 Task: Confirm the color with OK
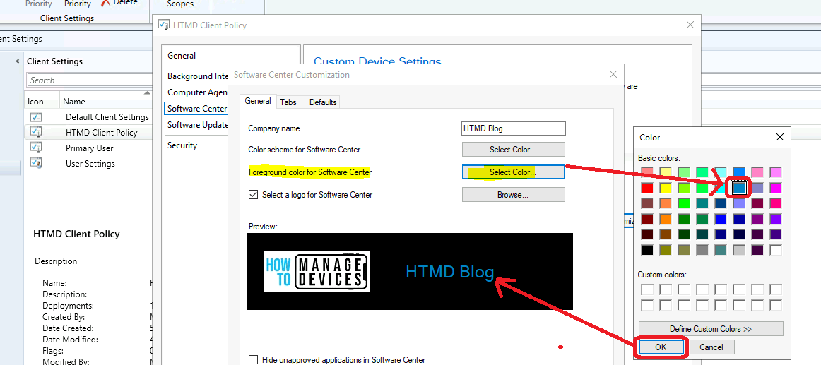click(x=660, y=347)
